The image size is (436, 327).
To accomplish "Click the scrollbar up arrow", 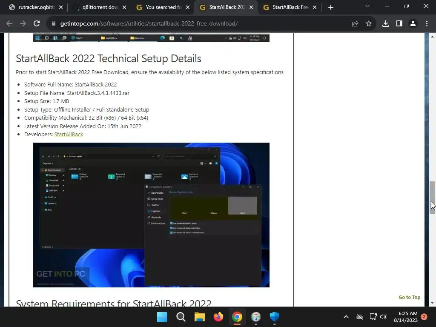I will click(x=433, y=37).
